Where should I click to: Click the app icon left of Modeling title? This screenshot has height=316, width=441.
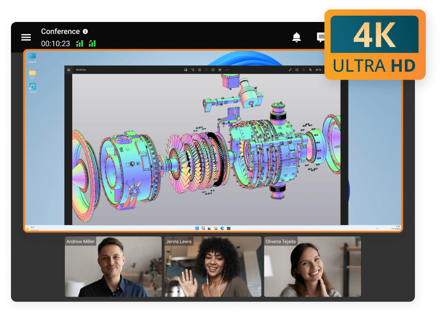point(68,70)
